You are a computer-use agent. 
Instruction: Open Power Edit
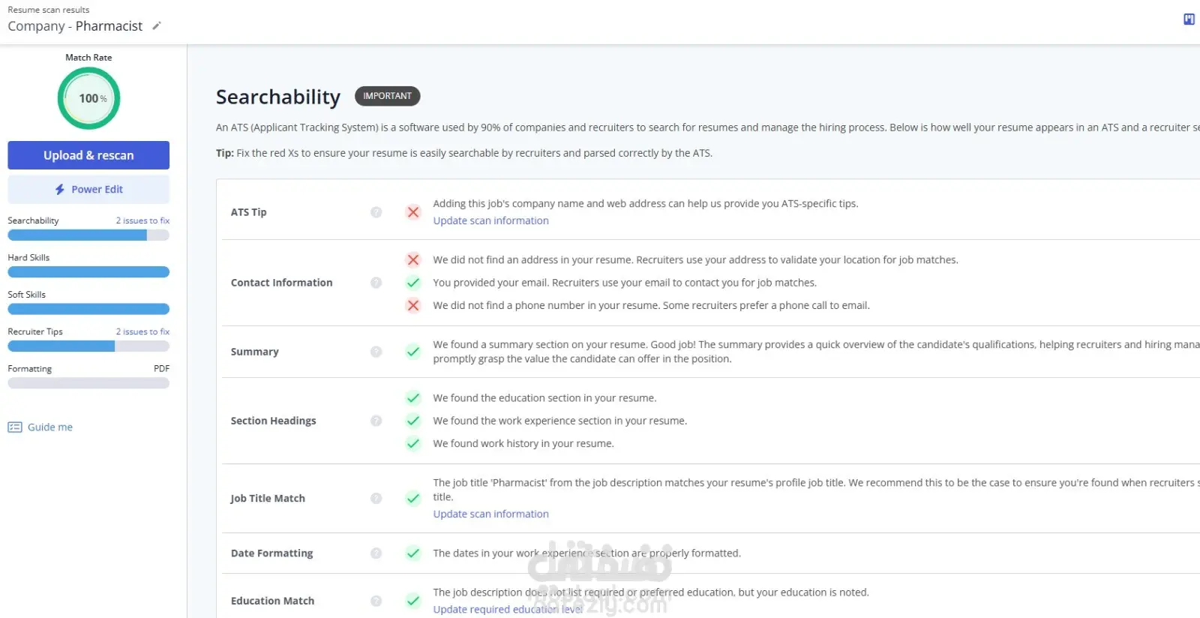pos(88,190)
